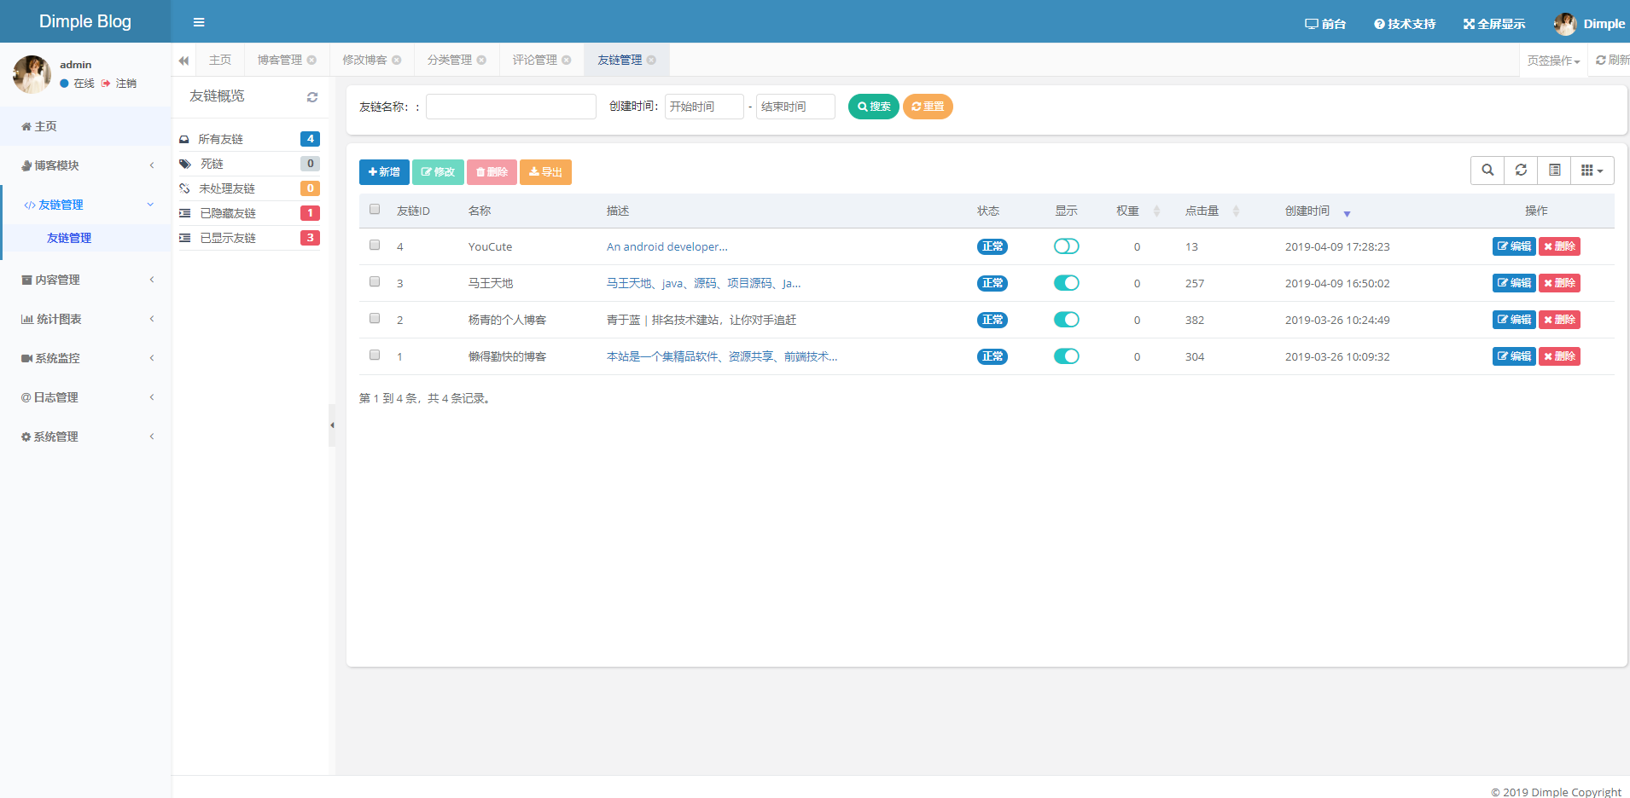The width and height of the screenshot is (1630, 798).
Task: Close the 友链管理 tab
Action: pos(651,60)
